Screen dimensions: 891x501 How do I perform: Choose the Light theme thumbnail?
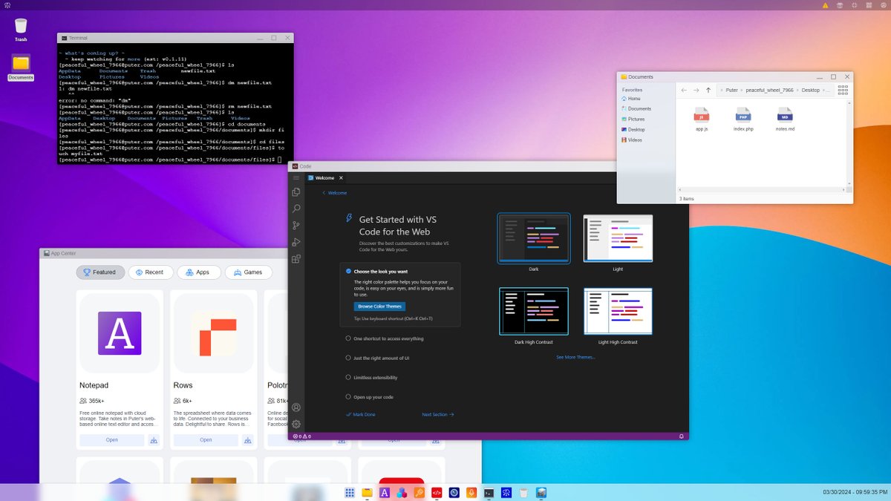618,238
